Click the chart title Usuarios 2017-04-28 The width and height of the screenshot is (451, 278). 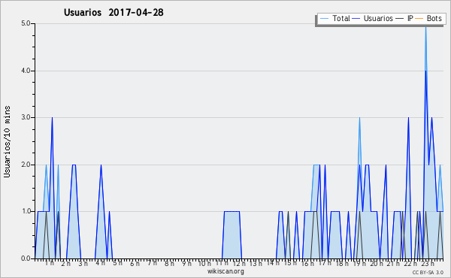[x=114, y=12]
